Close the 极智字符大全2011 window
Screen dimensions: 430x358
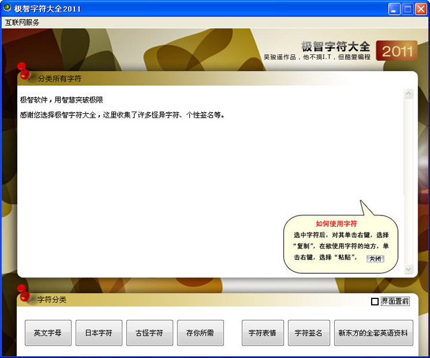click(x=420, y=9)
